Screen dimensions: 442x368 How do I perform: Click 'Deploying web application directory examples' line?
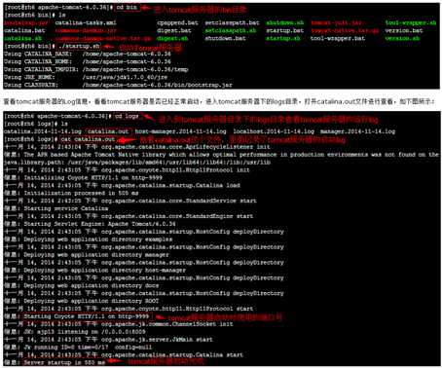pyautogui.click(x=89, y=239)
